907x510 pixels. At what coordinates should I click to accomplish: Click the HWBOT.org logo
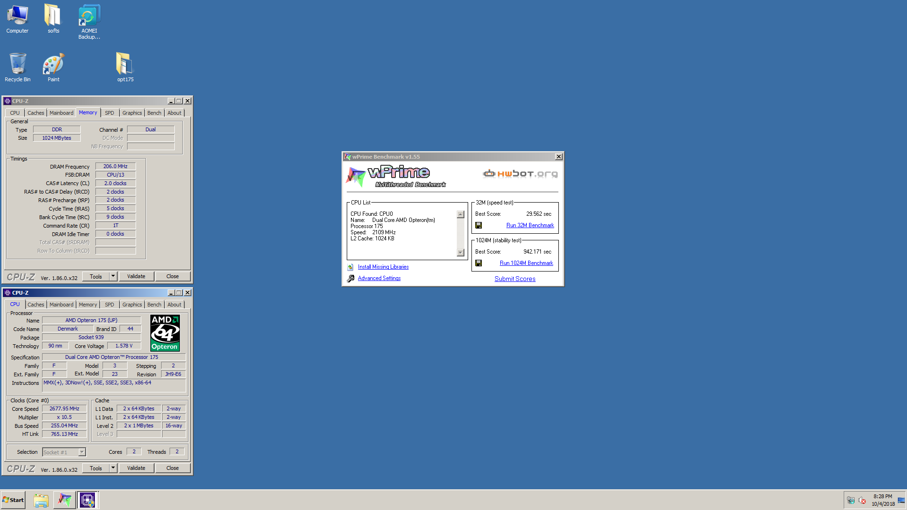coord(520,174)
